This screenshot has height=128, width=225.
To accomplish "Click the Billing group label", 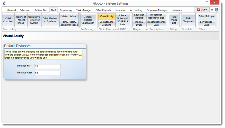I will pos(173,29).
